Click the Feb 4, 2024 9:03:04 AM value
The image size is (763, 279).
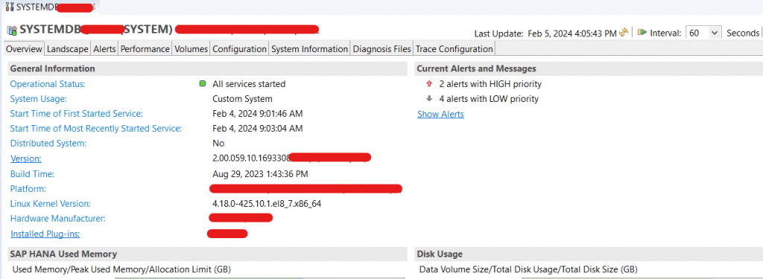coord(257,129)
